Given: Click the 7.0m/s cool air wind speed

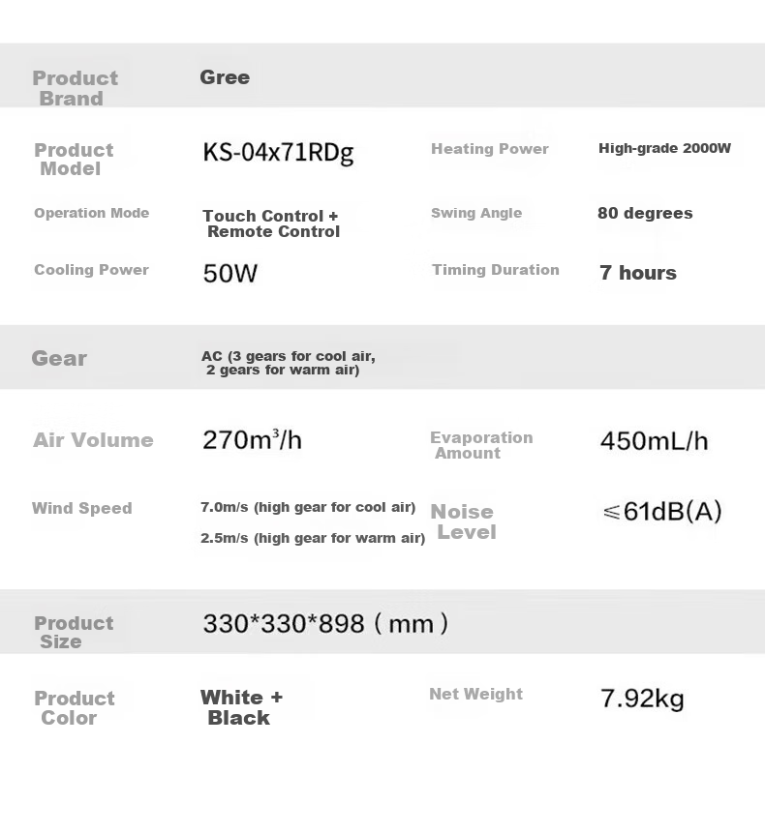Looking at the screenshot, I should [x=308, y=507].
